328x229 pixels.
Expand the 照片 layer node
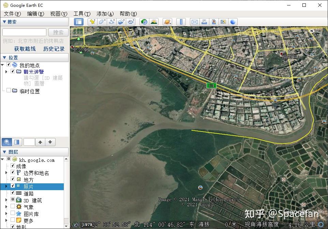[x=6, y=186]
